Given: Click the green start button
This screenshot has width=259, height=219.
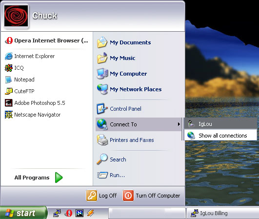Looking at the screenshot, I should coord(23,213).
